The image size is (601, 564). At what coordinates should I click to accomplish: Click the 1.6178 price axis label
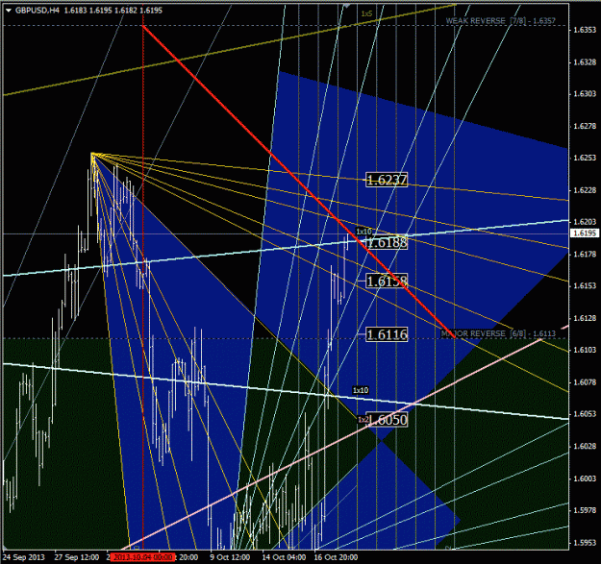585,254
